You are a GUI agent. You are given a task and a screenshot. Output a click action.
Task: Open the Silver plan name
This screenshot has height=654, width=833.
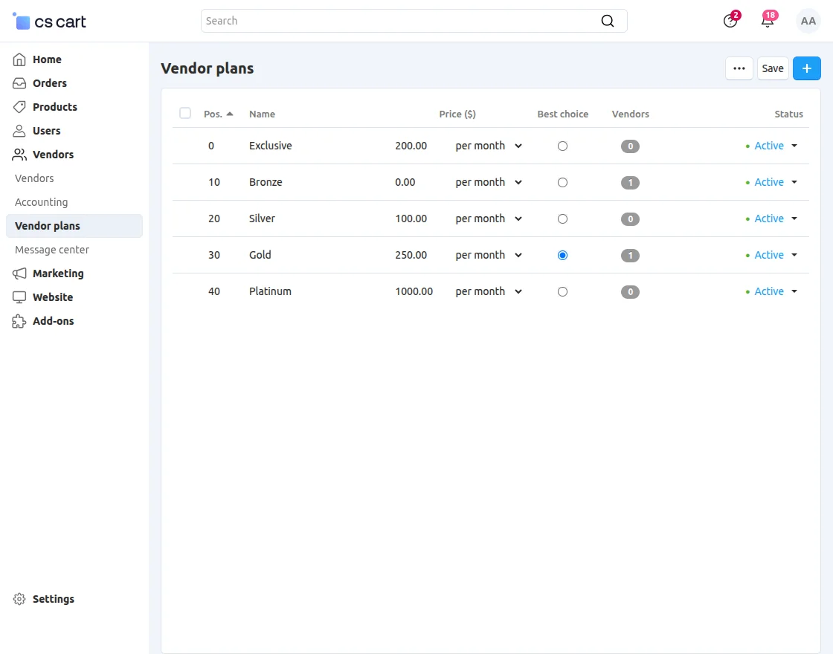262,218
